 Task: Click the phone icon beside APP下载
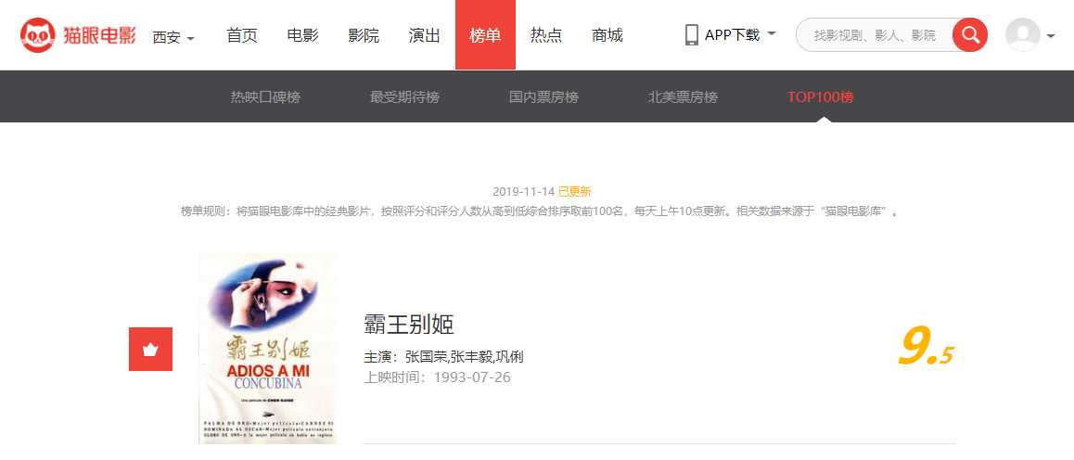click(692, 35)
